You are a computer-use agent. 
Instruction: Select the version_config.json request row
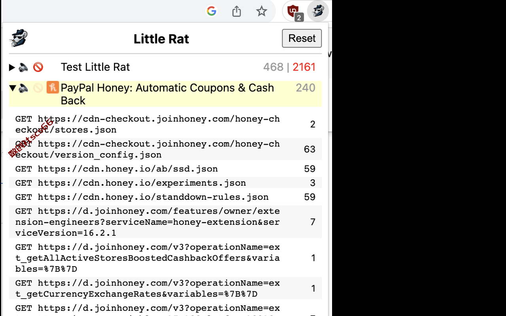[165, 149]
